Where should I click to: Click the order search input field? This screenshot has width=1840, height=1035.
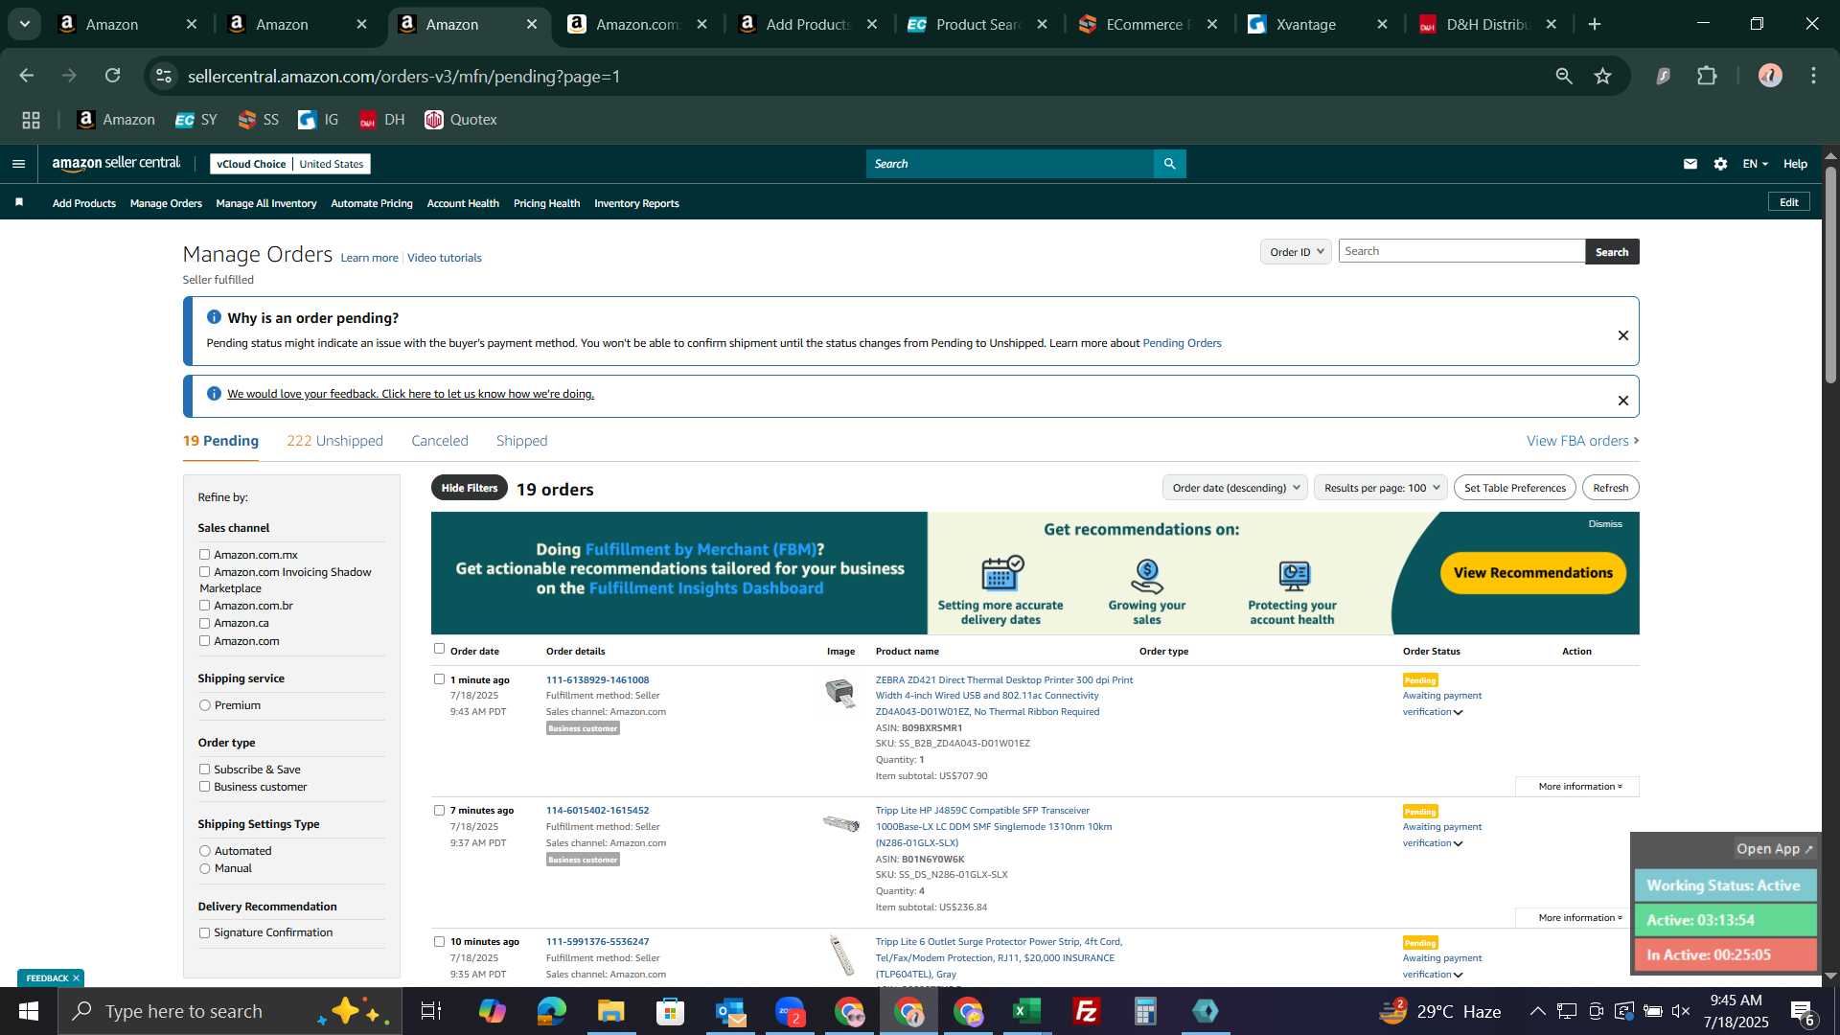click(1461, 251)
